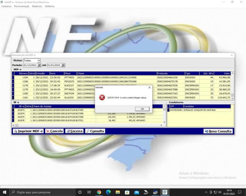The width and height of the screenshot is (246, 196).
Task: Click the Consulta button
Action: click(x=95, y=131)
